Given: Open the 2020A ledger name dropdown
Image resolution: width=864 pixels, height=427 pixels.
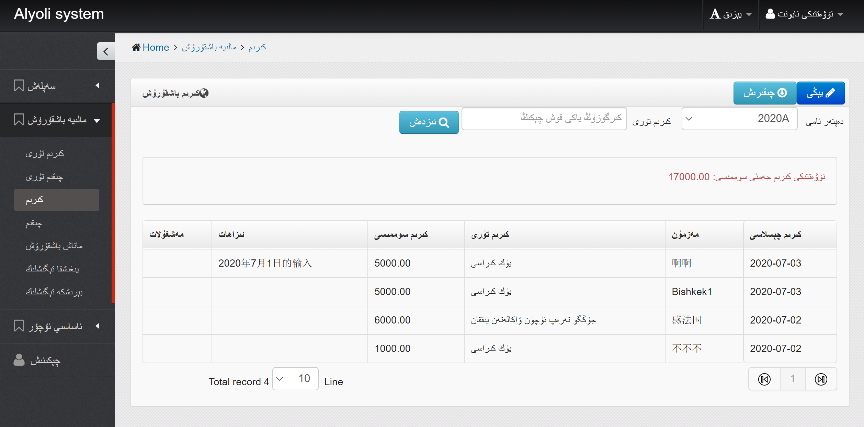Looking at the screenshot, I should click(x=739, y=119).
